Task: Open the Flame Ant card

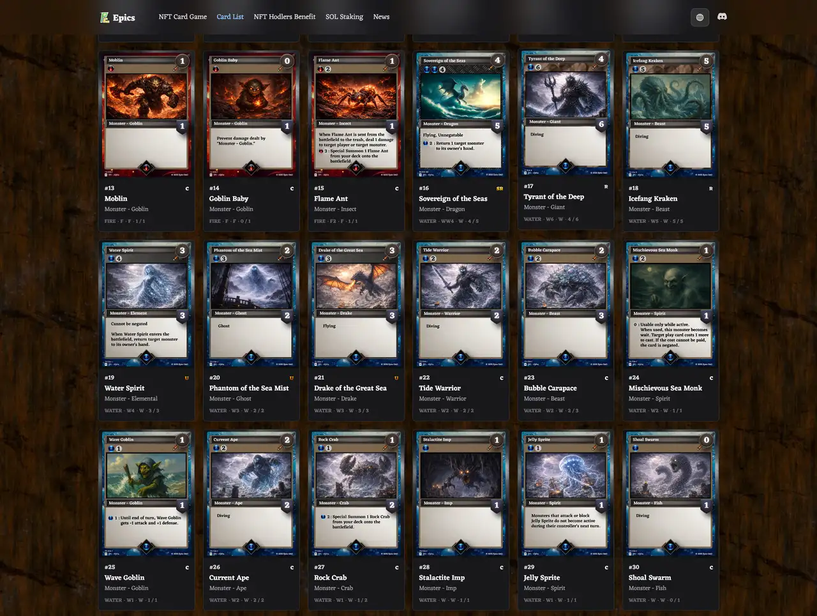Action: click(x=356, y=115)
